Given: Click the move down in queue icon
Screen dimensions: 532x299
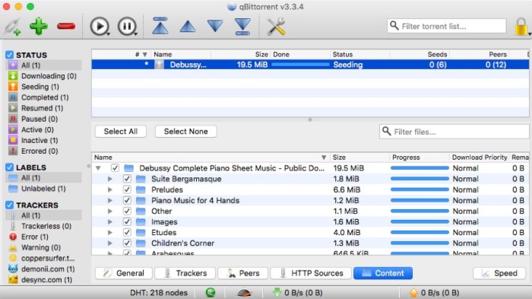Looking at the screenshot, I should pos(215,26).
